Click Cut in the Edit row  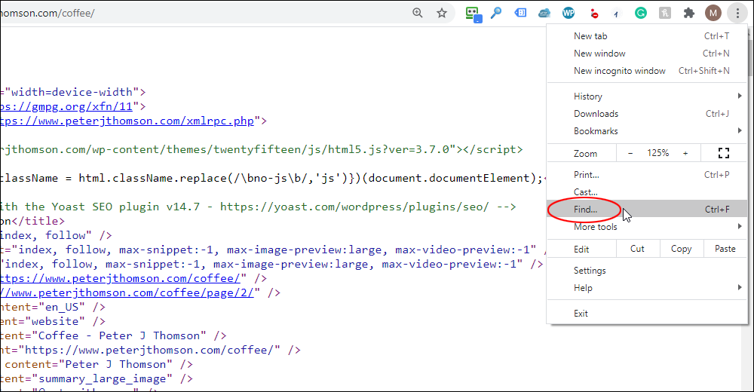(637, 249)
